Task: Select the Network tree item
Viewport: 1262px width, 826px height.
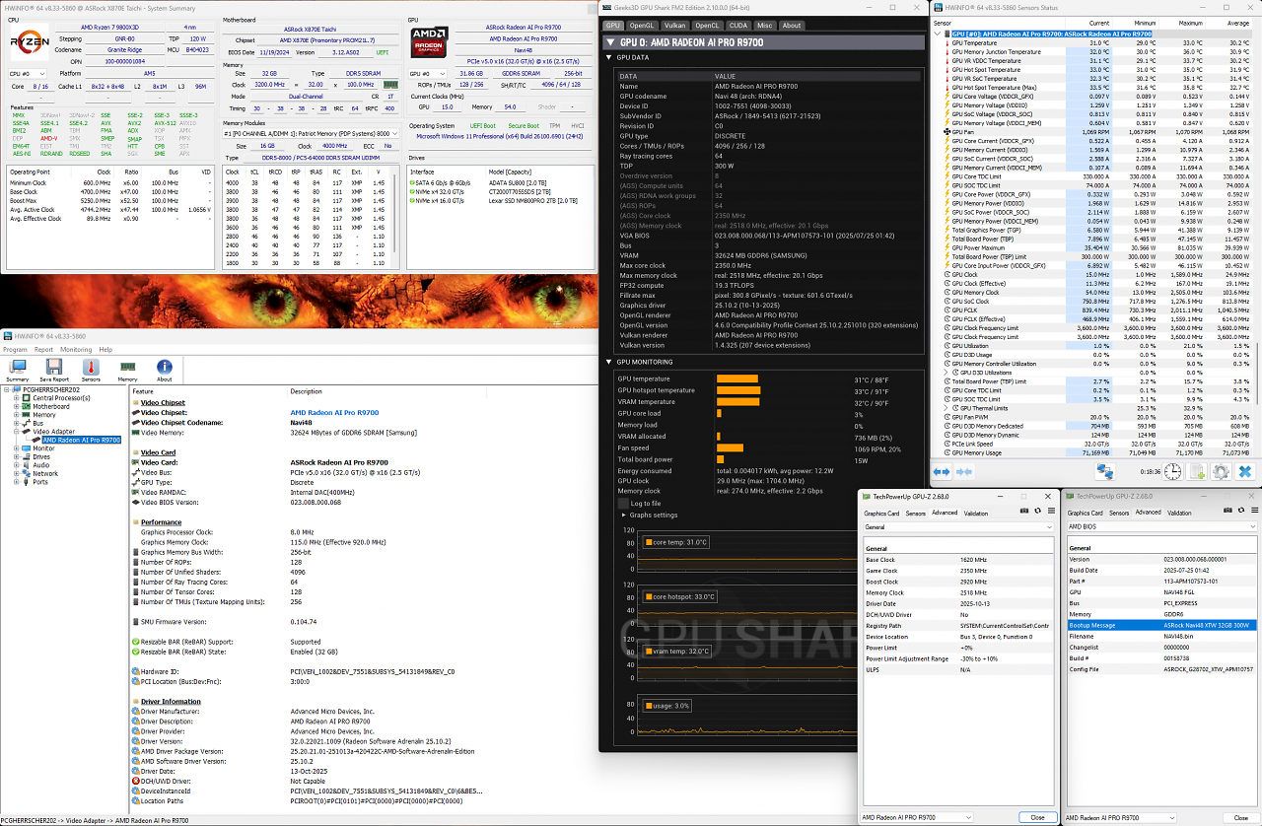Action: pyautogui.click(x=45, y=473)
